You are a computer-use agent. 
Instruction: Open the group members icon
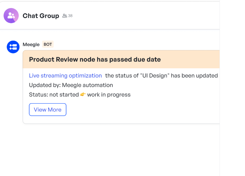point(65,16)
